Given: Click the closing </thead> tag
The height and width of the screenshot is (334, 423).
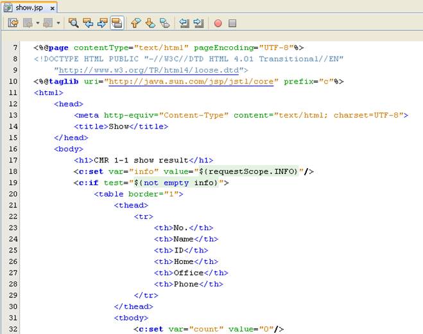Looking at the screenshot, I should pyautogui.click(x=134, y=307).
